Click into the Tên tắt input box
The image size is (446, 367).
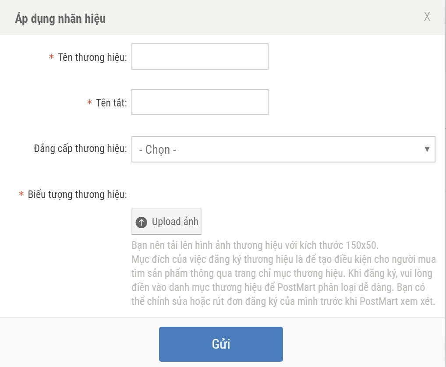(x=200, y=102)
